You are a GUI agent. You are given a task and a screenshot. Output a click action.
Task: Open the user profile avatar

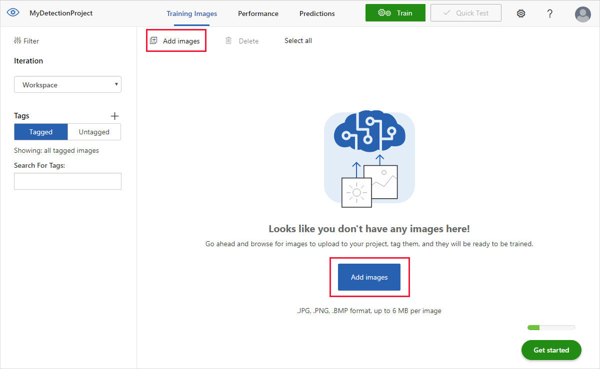[x=582, y=14]
